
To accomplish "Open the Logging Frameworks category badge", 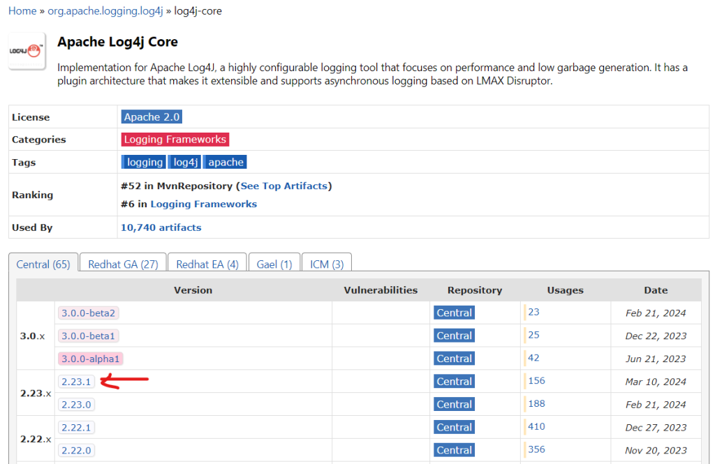I will [175, 140].
